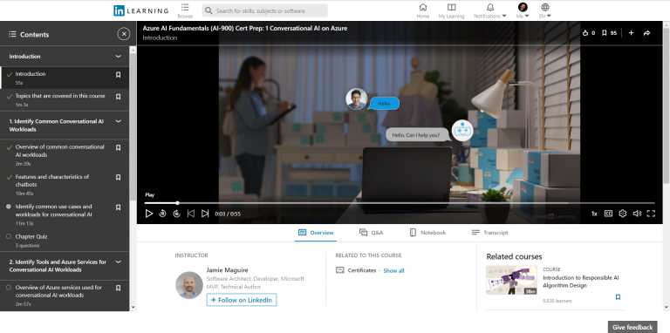The height and width of the screenshot is (333, 670).
Task: Open instructor Jamie Maguire's profile name
Action: 228,270
